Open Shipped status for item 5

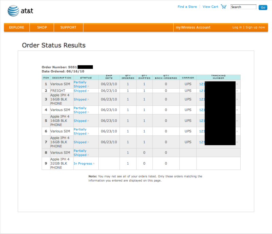(80, 121)
